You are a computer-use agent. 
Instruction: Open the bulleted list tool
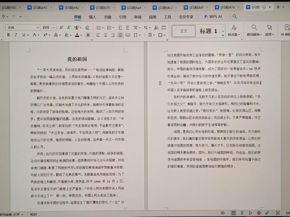(x=99, y=28)
